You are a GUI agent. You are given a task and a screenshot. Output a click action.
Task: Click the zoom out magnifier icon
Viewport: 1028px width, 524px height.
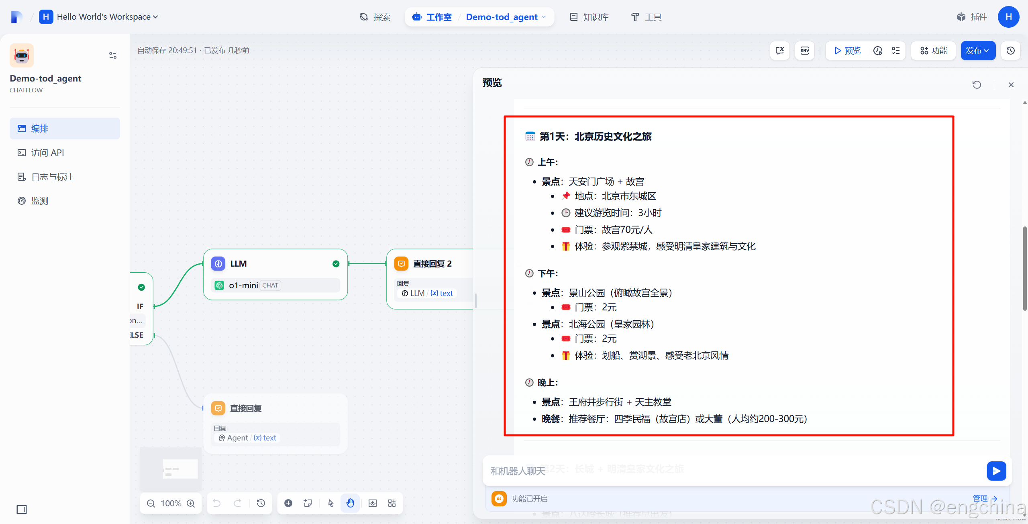pos(151,504)
